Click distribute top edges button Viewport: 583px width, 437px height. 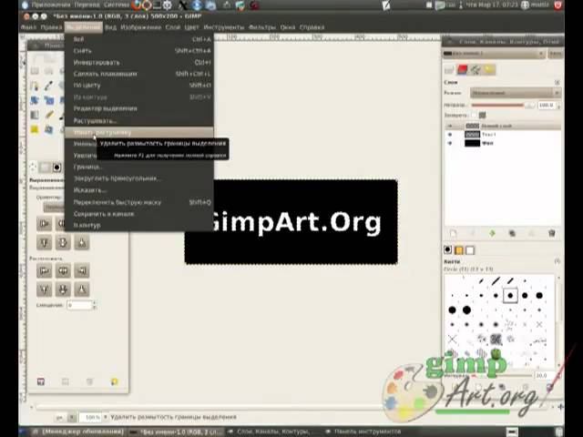[x=45, y=290]
